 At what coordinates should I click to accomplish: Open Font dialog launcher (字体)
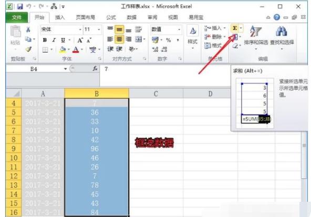click(x=100, y=59)
